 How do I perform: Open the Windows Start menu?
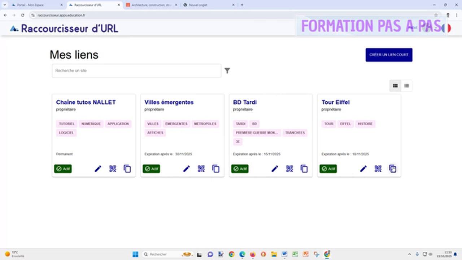[135, 254]
